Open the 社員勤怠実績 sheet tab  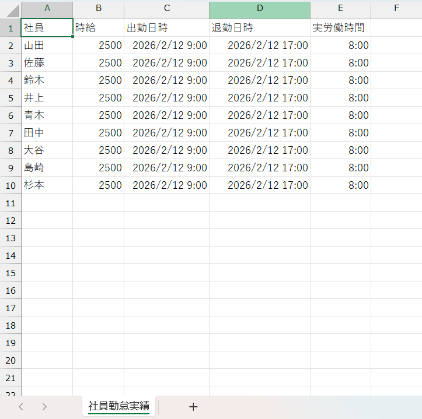click(118, 406)
